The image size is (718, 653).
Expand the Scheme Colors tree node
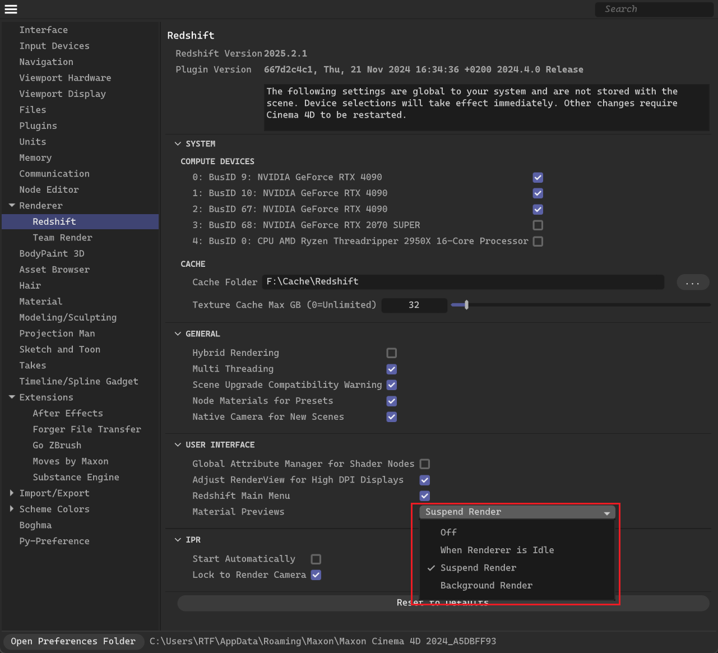[x=12, y=509]
